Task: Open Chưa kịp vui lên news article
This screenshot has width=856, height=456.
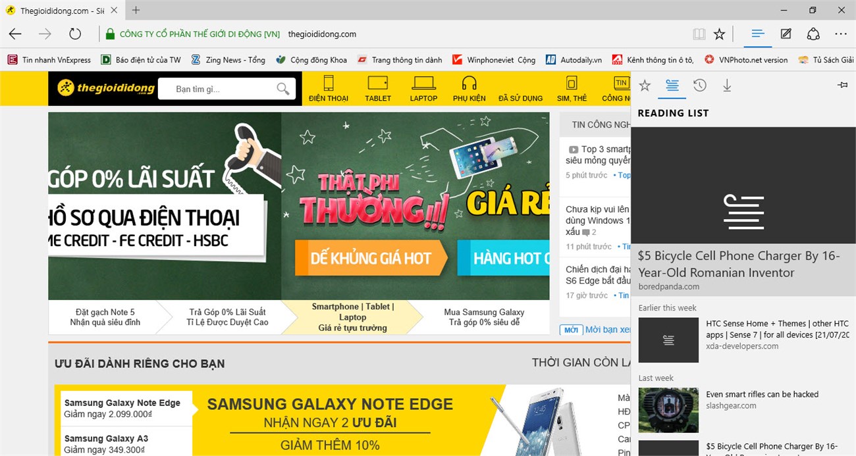Action: tap(598, 220)
